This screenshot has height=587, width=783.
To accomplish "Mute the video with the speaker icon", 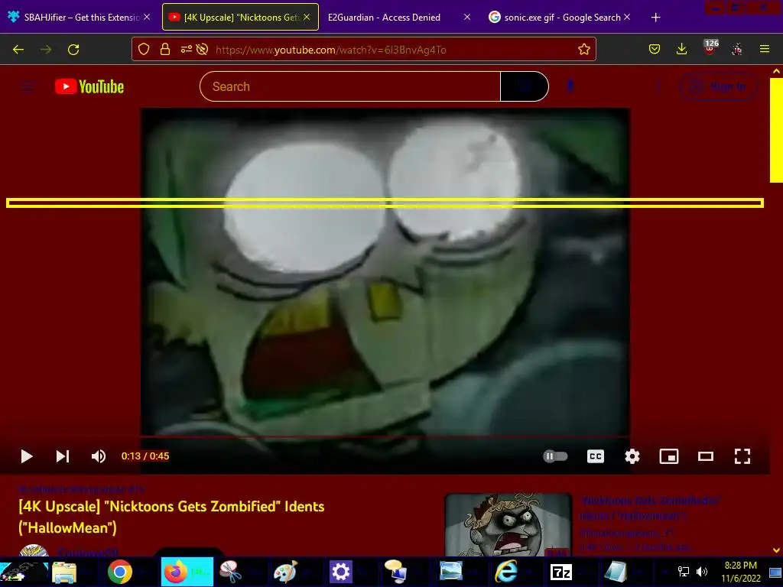I will 99,456.
